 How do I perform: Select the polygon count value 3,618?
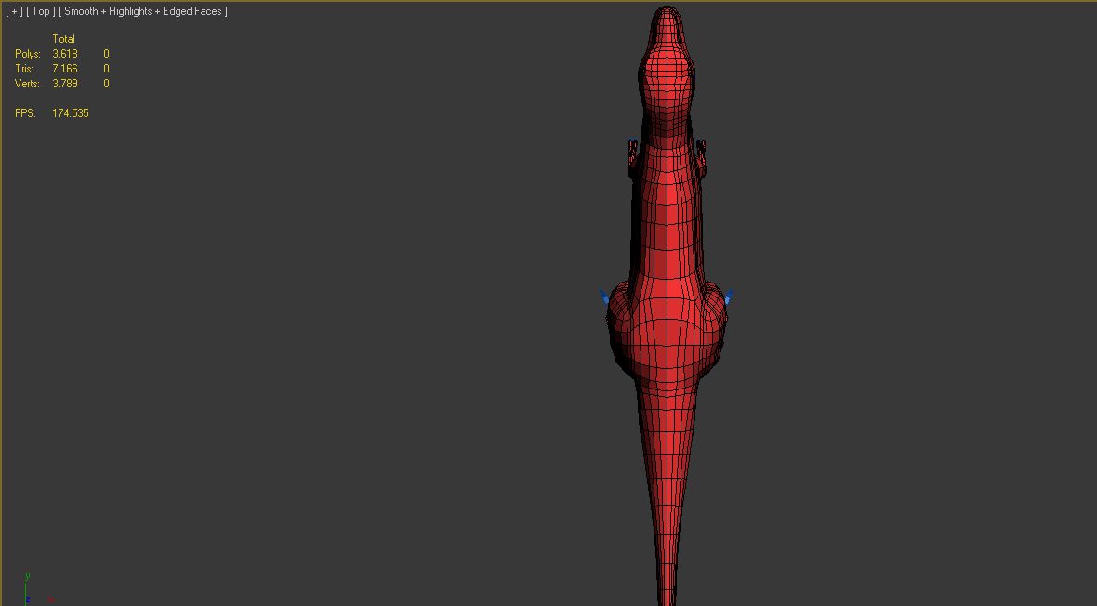coord(65,54)
